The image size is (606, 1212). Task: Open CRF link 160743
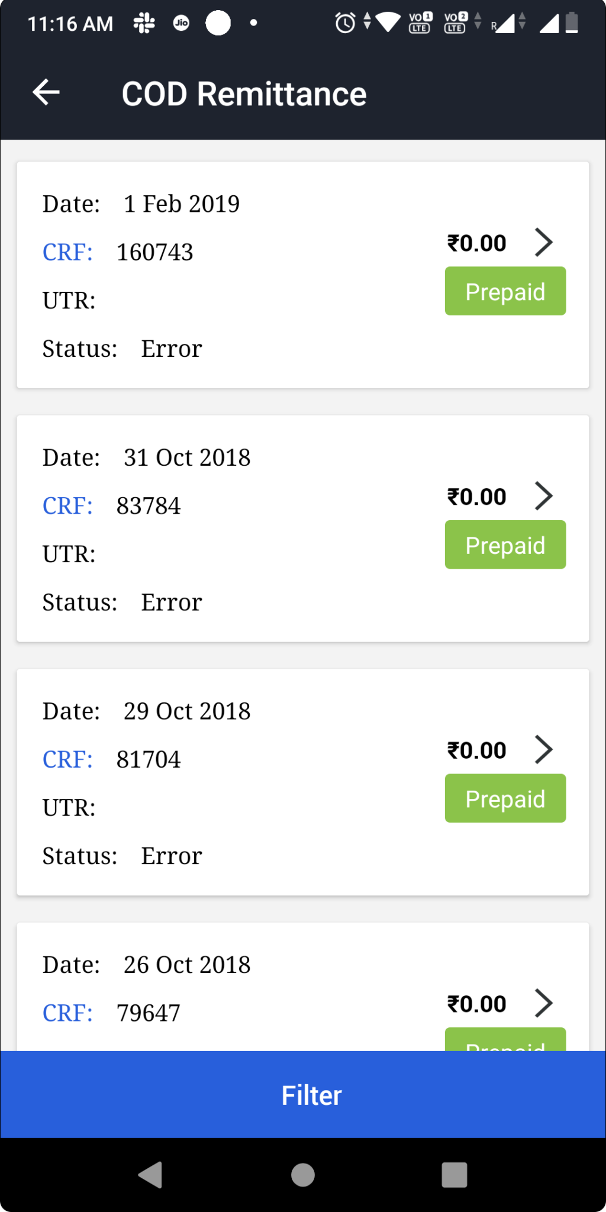click(67, 252)
